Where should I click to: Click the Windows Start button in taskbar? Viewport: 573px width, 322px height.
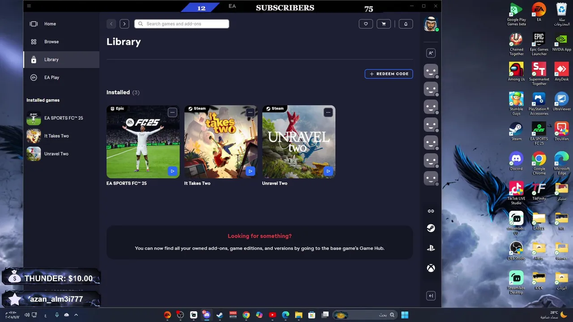(x=405, y=315)
